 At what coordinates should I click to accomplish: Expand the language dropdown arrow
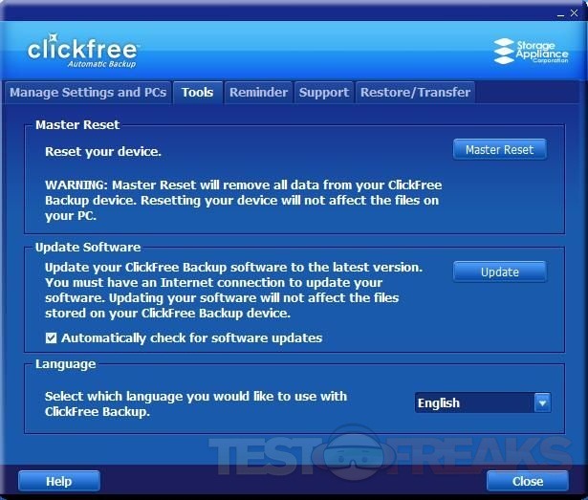(x=542, y=402)
